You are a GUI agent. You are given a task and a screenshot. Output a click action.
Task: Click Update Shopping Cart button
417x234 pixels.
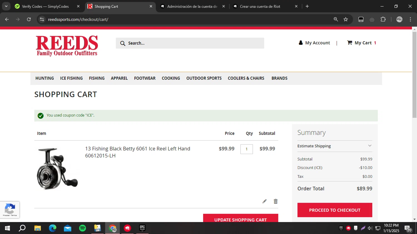tap(241, 218)
